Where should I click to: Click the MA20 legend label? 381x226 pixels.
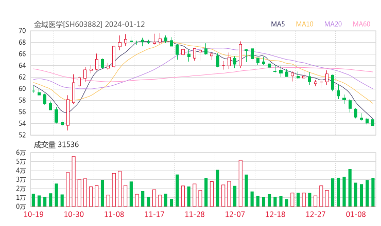pyautogui.click(x=333, y=24)
